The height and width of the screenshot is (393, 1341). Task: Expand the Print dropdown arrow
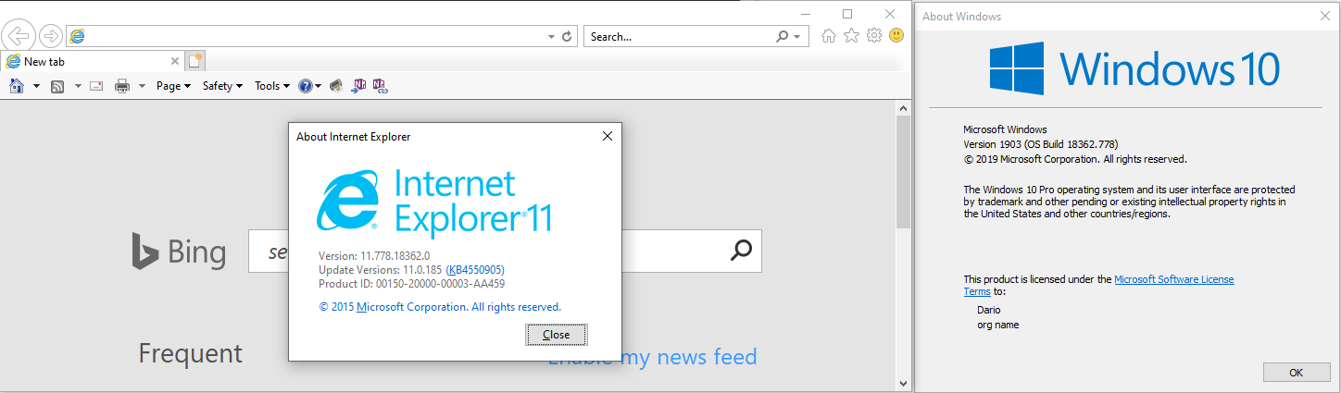[142, 86]
